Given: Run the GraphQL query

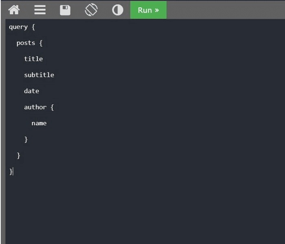Looking at the screenshot, I should click(x=148, y=10).
